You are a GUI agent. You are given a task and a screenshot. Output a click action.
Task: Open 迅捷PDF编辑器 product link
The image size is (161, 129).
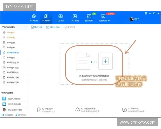pyautogui.click(x=14, y=99)
